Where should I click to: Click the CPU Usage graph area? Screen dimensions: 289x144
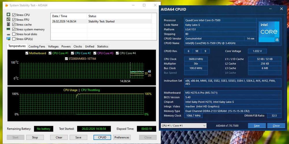(x=81, y=104)
